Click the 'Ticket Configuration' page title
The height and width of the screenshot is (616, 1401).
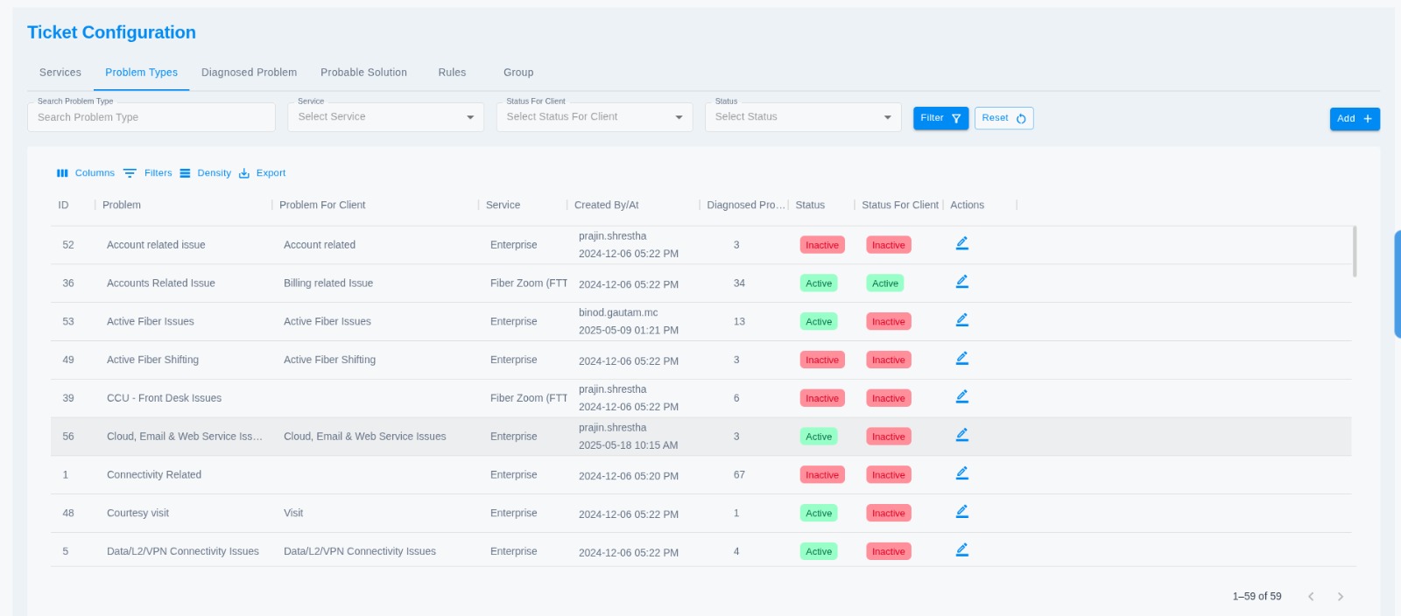pyautogui.click(x=111, y=32)
